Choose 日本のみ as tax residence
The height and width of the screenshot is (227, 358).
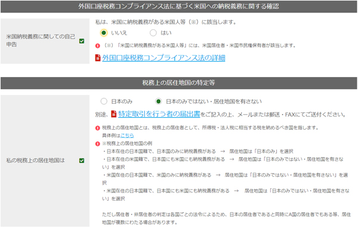click(x=104, y=102)
